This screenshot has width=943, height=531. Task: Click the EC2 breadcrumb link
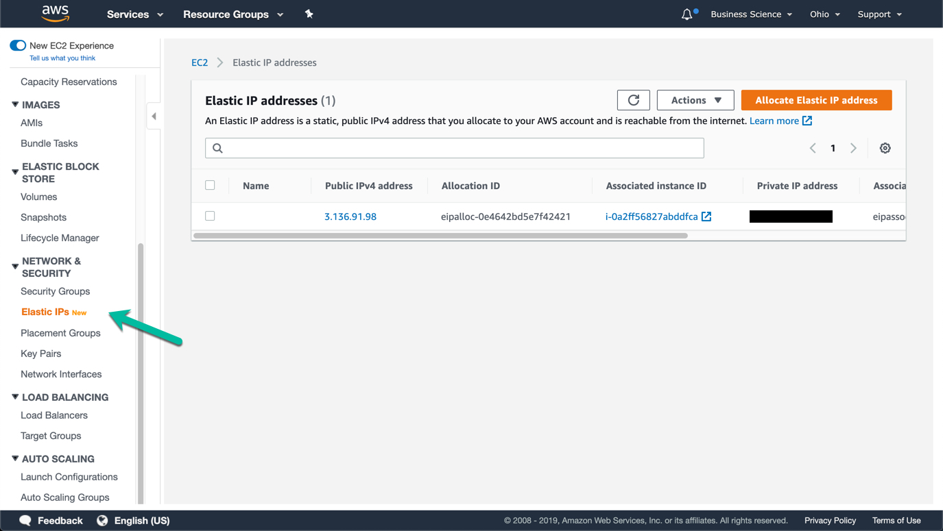click(200, 62)
